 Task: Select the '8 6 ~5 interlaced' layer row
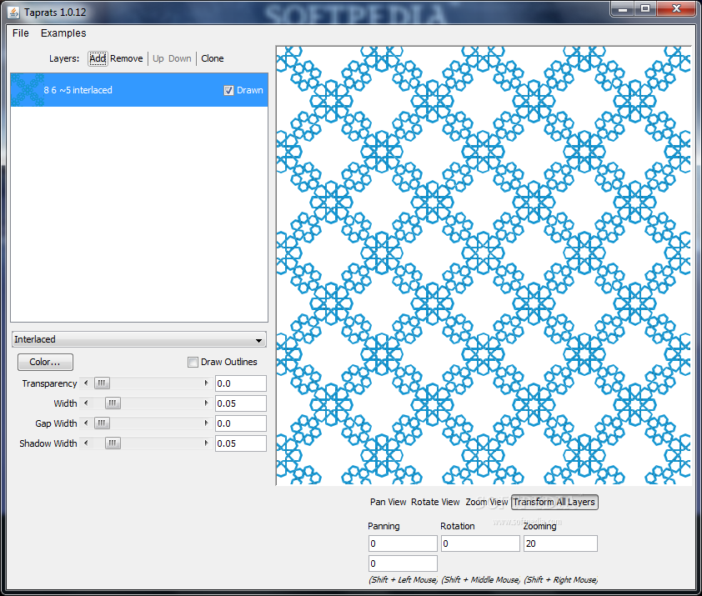coord(139,90)
